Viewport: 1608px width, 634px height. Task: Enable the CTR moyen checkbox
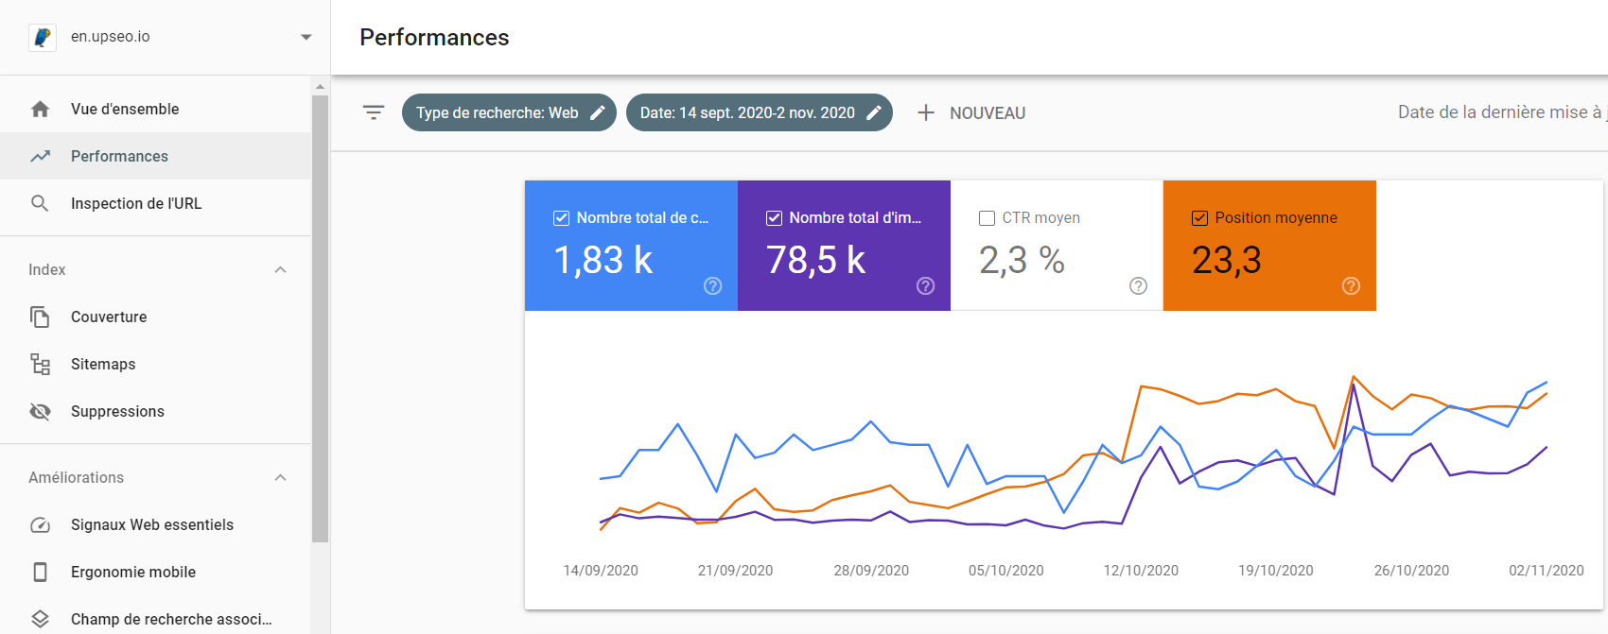tap(987, 218)
